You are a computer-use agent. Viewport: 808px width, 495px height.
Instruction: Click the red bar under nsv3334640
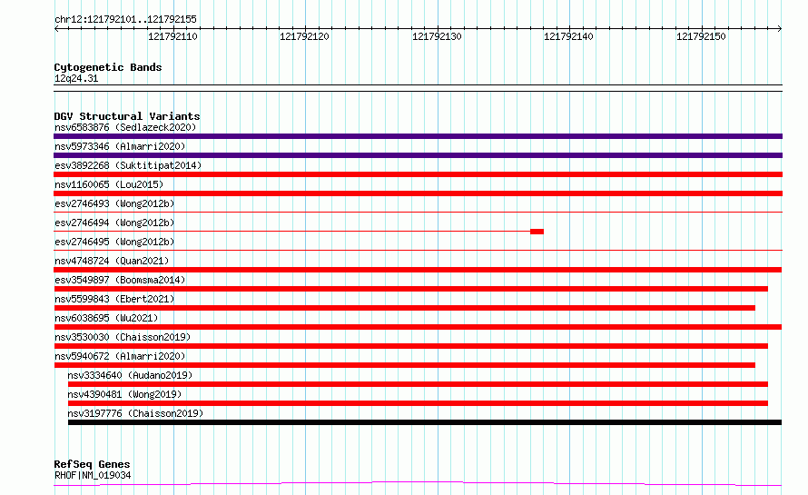pos(418,384)
